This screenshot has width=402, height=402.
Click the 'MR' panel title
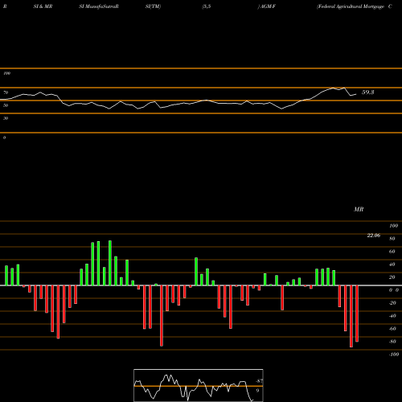click(x=359, y=209)
